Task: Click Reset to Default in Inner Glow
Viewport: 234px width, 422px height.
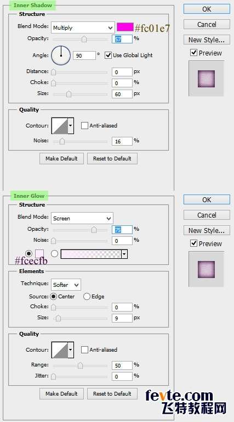Action: (x=112, y=393)
